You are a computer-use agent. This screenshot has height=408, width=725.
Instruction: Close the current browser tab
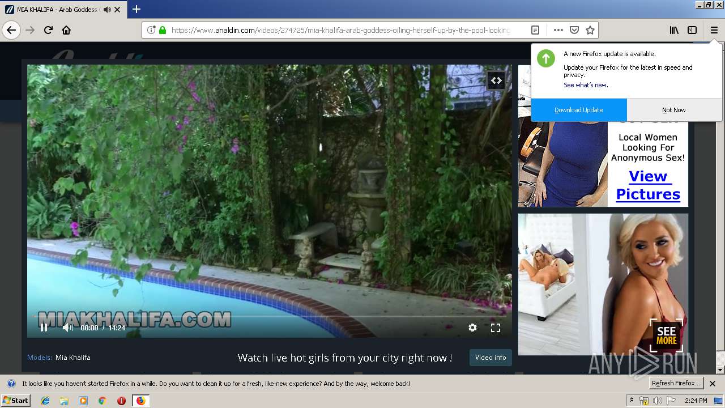(x=117, y=10)
